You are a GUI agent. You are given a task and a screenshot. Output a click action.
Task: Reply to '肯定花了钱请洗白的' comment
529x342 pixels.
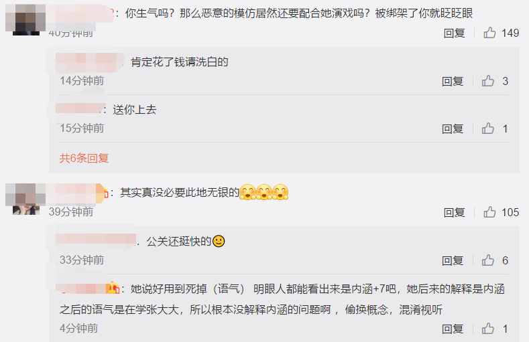click(453, 81)
